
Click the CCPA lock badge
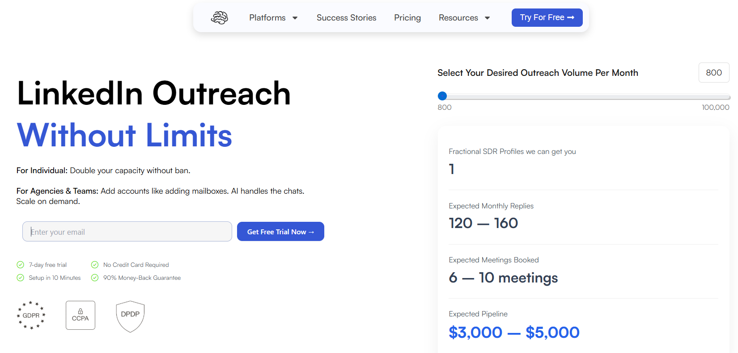(81, 315)
